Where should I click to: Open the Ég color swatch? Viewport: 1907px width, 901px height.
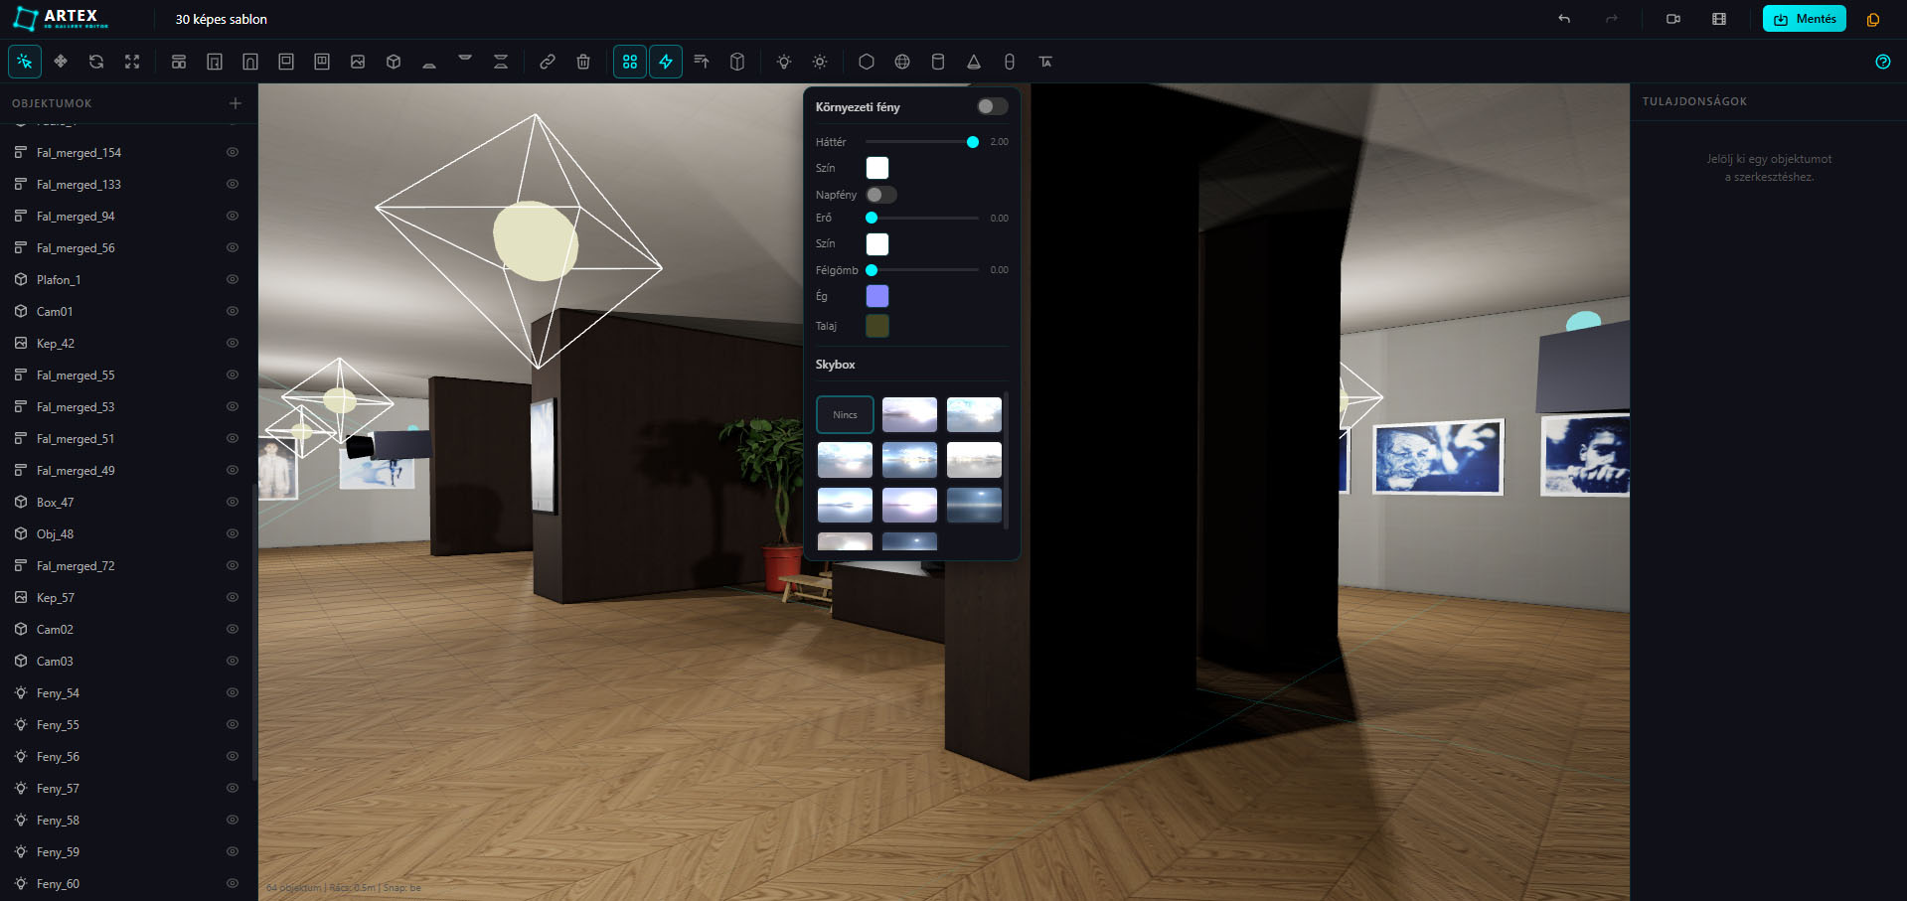876,296
